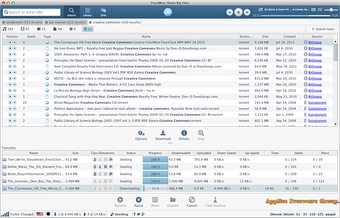The height and width of the screenshot is (218, 340).
Task: Sort results by Seeds column
Action: (31, 36)
